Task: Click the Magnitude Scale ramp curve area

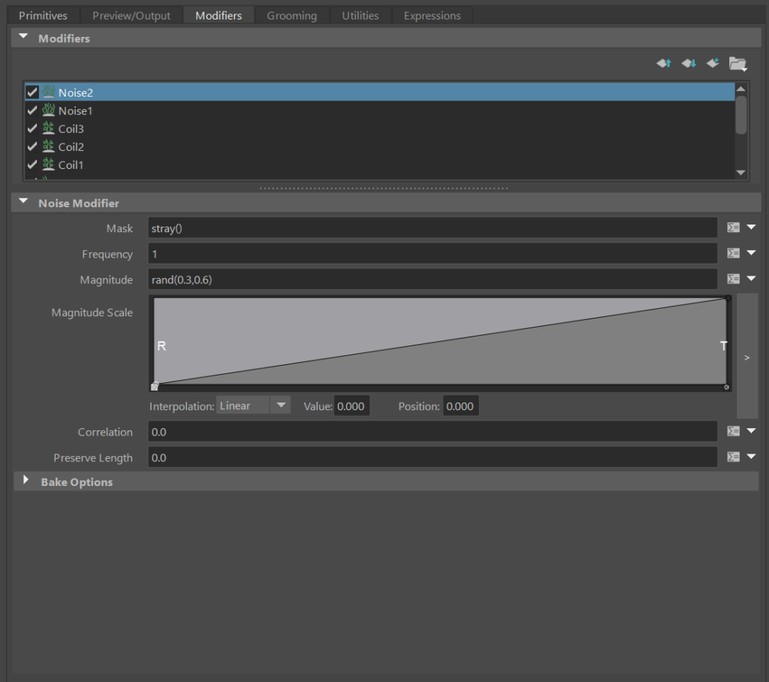Action: point(439,342)
